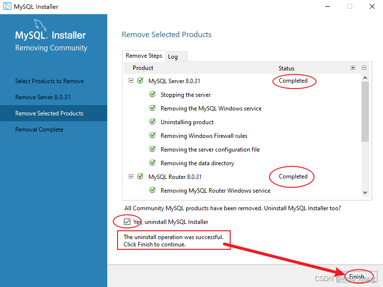
Task: Select the Uninstalling product step
Action: pyautogui.click(x=187, y=122)
